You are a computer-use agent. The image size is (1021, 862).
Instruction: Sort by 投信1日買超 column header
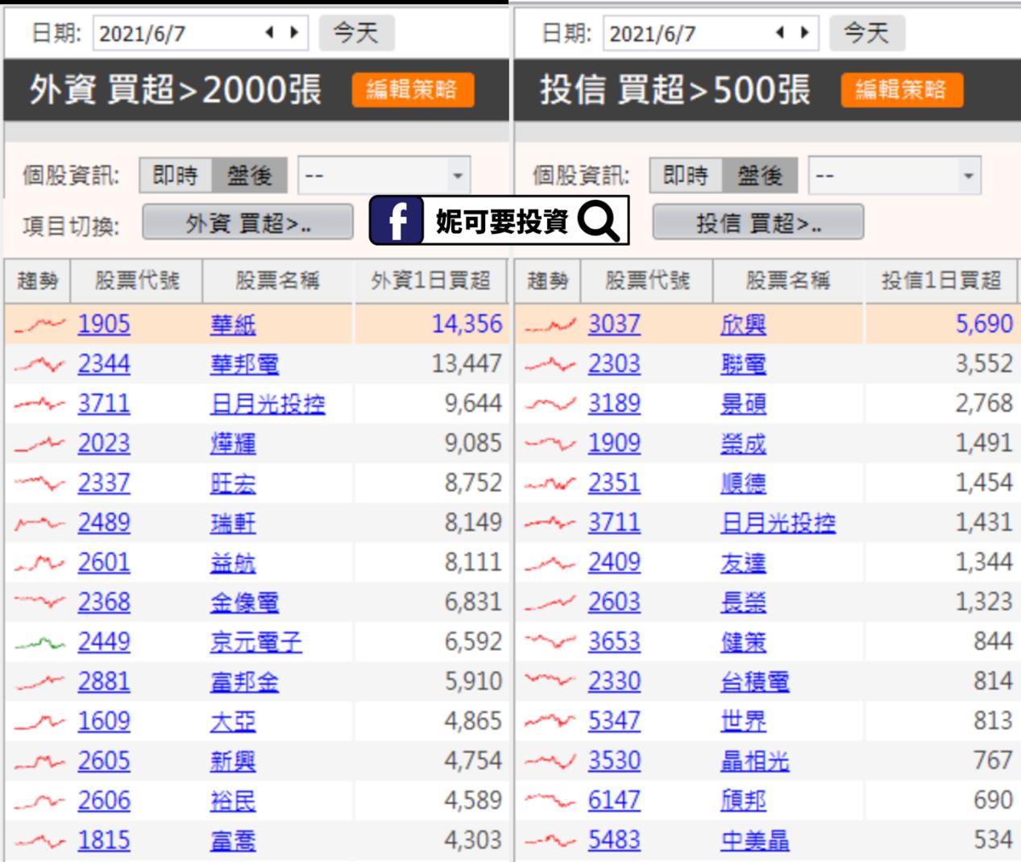tap(941, 280)
